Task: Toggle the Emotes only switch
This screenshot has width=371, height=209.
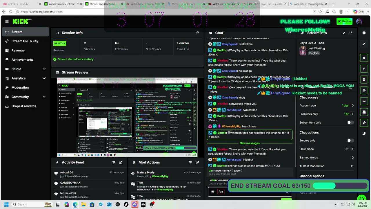Action: (x=350, y=140)
